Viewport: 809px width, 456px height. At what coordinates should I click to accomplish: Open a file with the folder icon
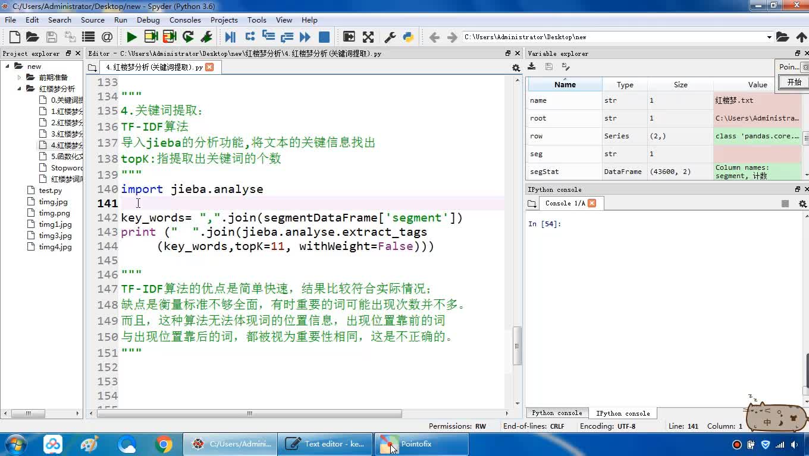33,37
